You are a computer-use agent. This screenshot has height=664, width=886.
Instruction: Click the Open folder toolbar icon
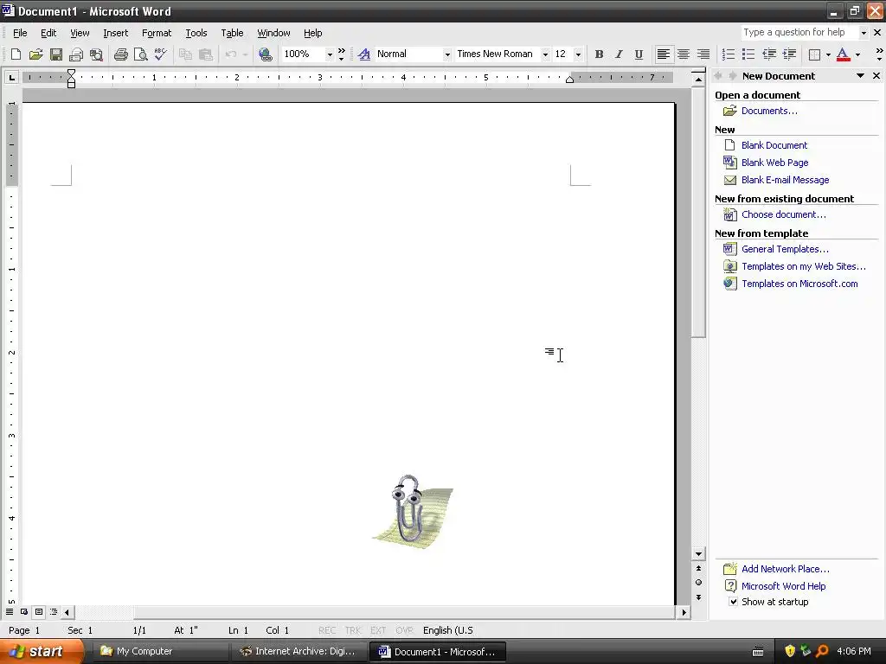[35, 54]
